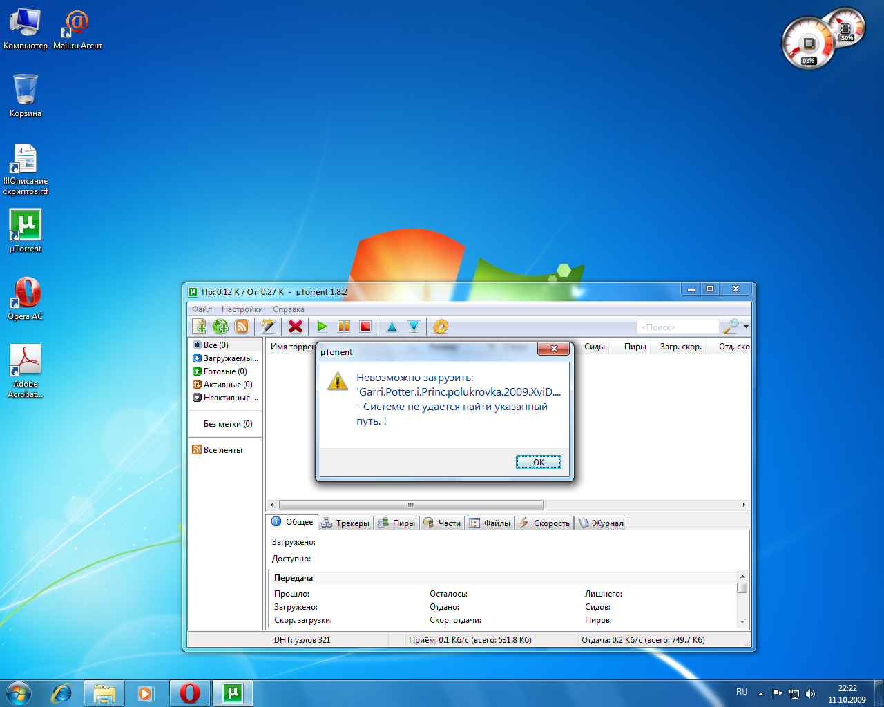Close the µTorrent error dialog
This screenshot has width=884, height=707.
554,349
